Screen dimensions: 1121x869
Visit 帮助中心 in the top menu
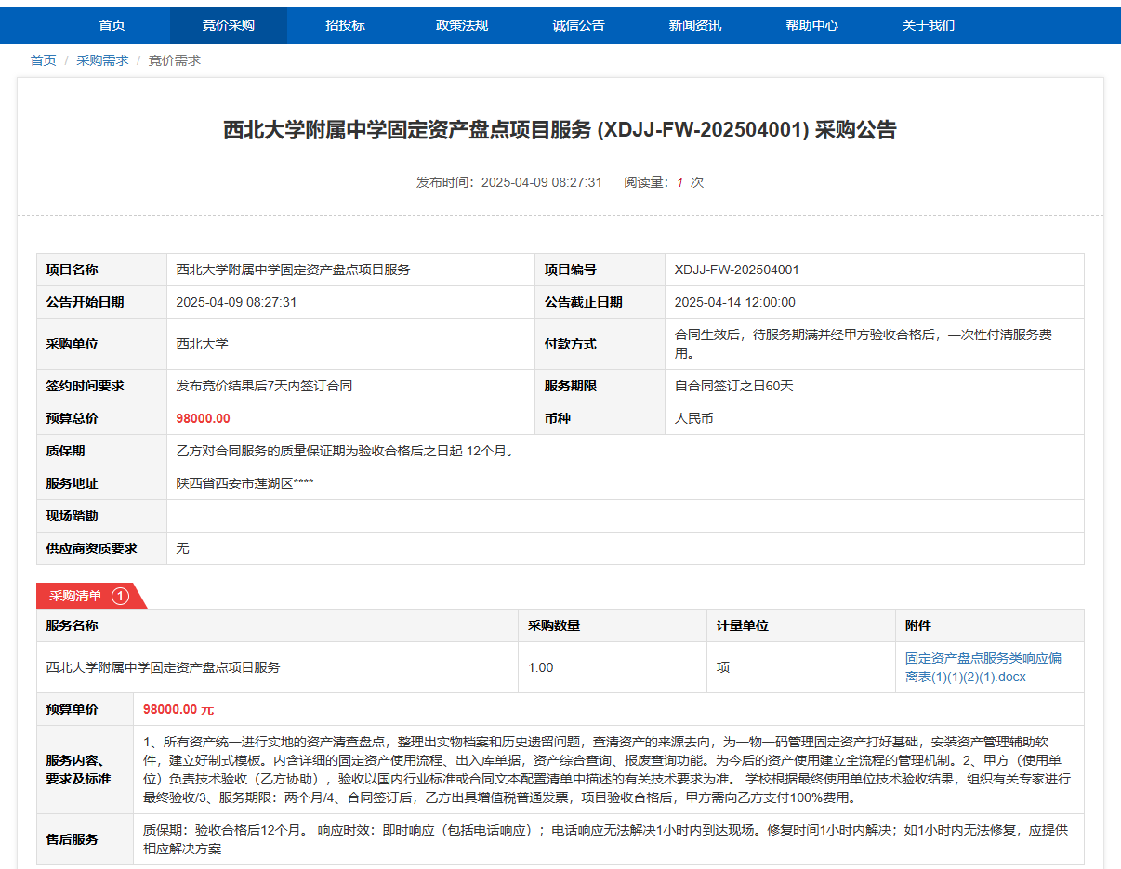811,25
